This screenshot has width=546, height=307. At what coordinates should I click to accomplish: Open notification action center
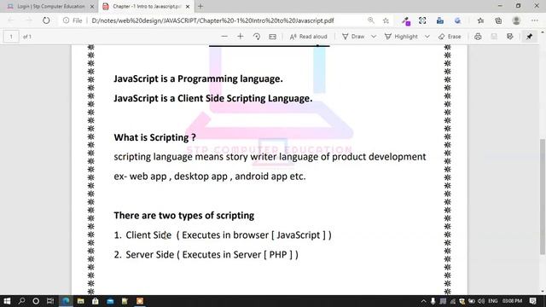[532, 301]
